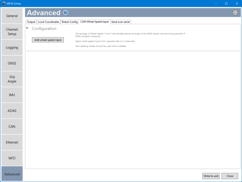This screenshot has width=242, height=182.
Task: Open the GNSS page
Action: (12, 63)
